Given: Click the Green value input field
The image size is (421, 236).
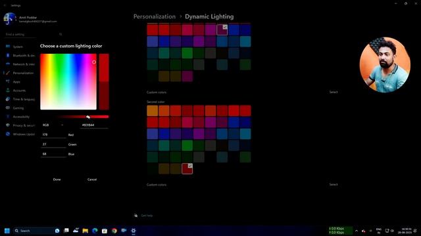Looking at the screenshot, I should (53, 144).
